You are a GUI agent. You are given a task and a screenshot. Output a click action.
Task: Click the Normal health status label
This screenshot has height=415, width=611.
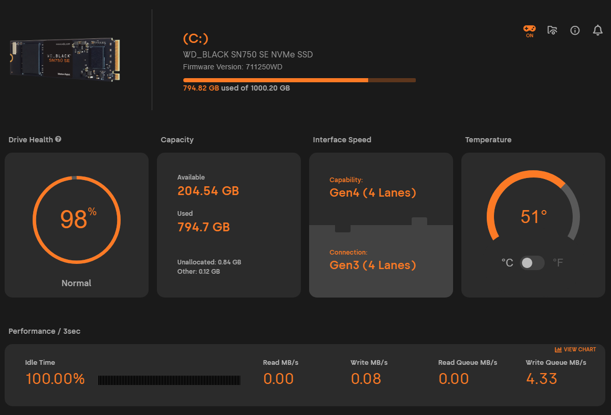tap(77, 283)
